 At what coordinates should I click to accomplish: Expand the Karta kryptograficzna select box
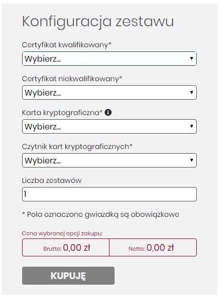tap(109, 126)
